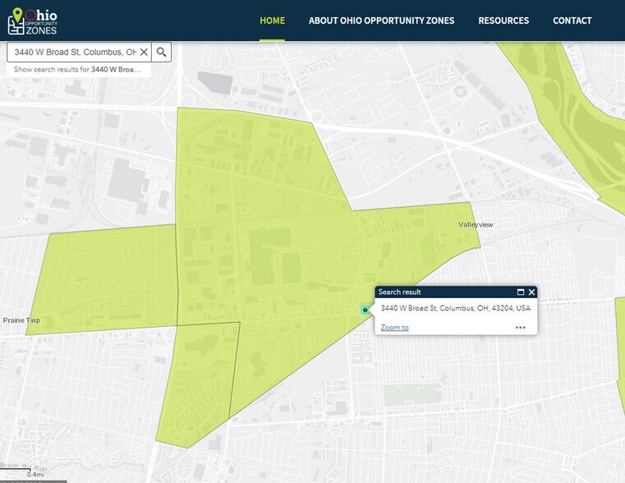The width and height of the screenshot is (625, 483).
Task: Open the popup's three-dot more options
Action: (x=521, y=328)
